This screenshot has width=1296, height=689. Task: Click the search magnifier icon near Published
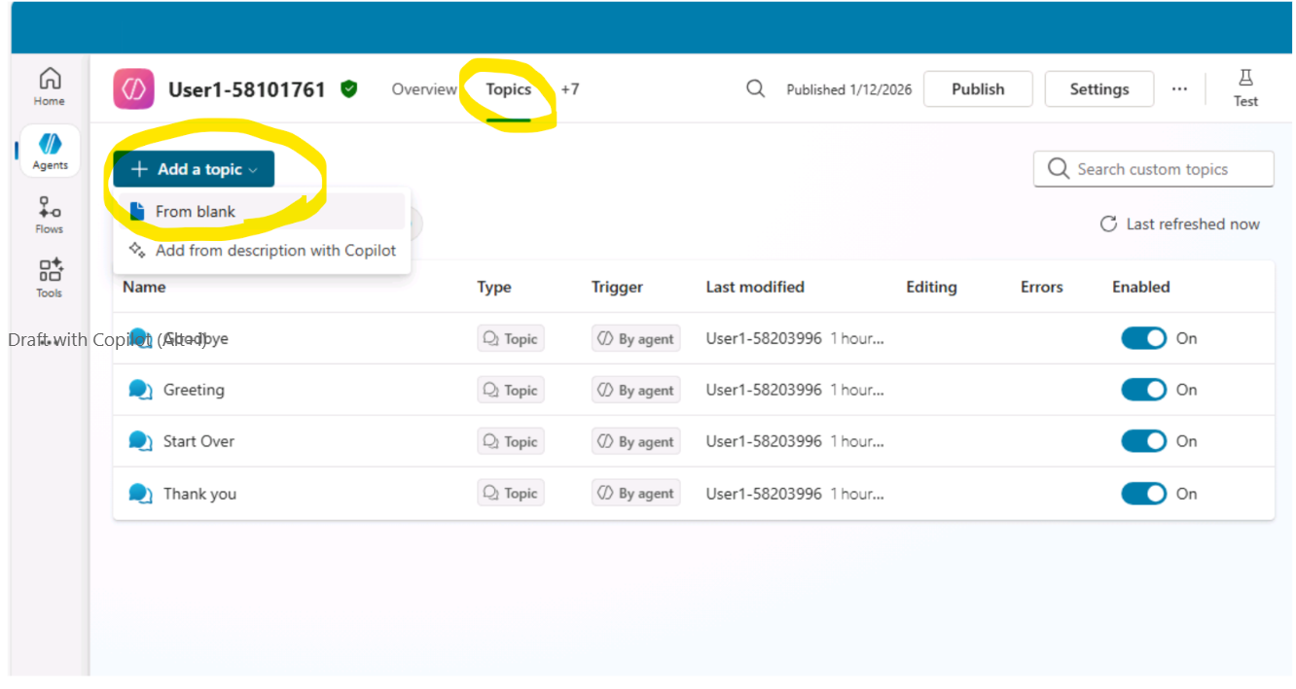(755, 88)
